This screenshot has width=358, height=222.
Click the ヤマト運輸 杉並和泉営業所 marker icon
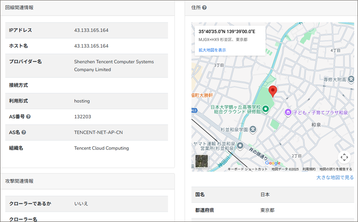tap(240, 145)
